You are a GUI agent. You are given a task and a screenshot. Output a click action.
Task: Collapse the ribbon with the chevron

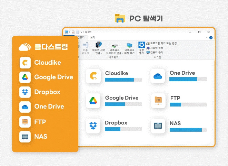pyautogui.click(x=207, y=38)
